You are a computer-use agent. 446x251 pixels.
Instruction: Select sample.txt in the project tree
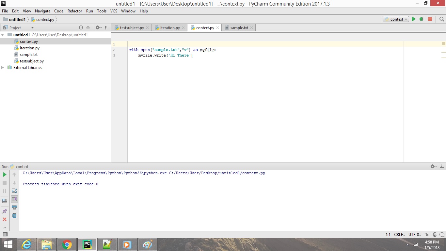coord(28,55)
